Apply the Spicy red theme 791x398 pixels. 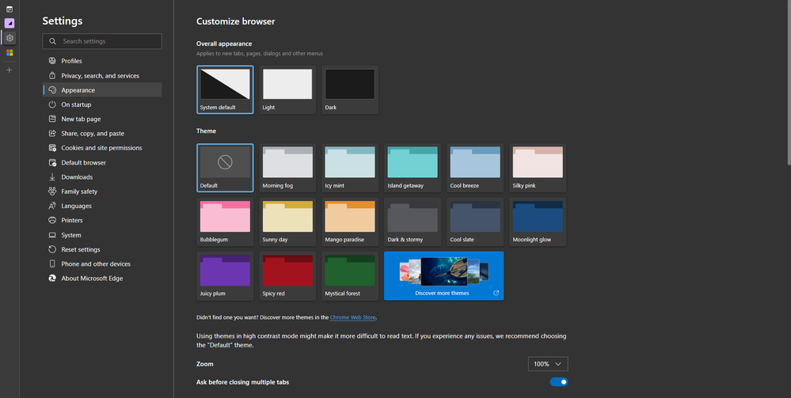click(287, 275)
